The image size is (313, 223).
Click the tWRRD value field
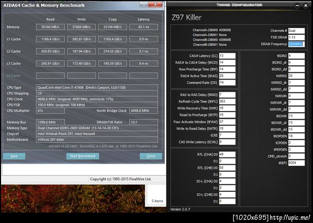[x=296, y=76]
